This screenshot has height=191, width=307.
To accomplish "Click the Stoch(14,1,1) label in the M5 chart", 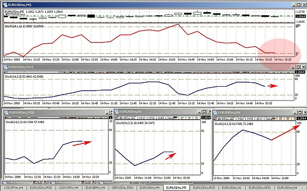I will [24, 26].
